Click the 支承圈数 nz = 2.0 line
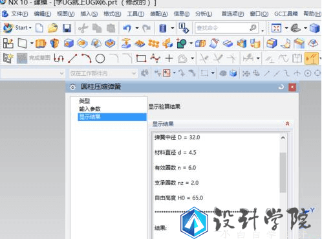The image size is (322, 239). click(177, 183)
